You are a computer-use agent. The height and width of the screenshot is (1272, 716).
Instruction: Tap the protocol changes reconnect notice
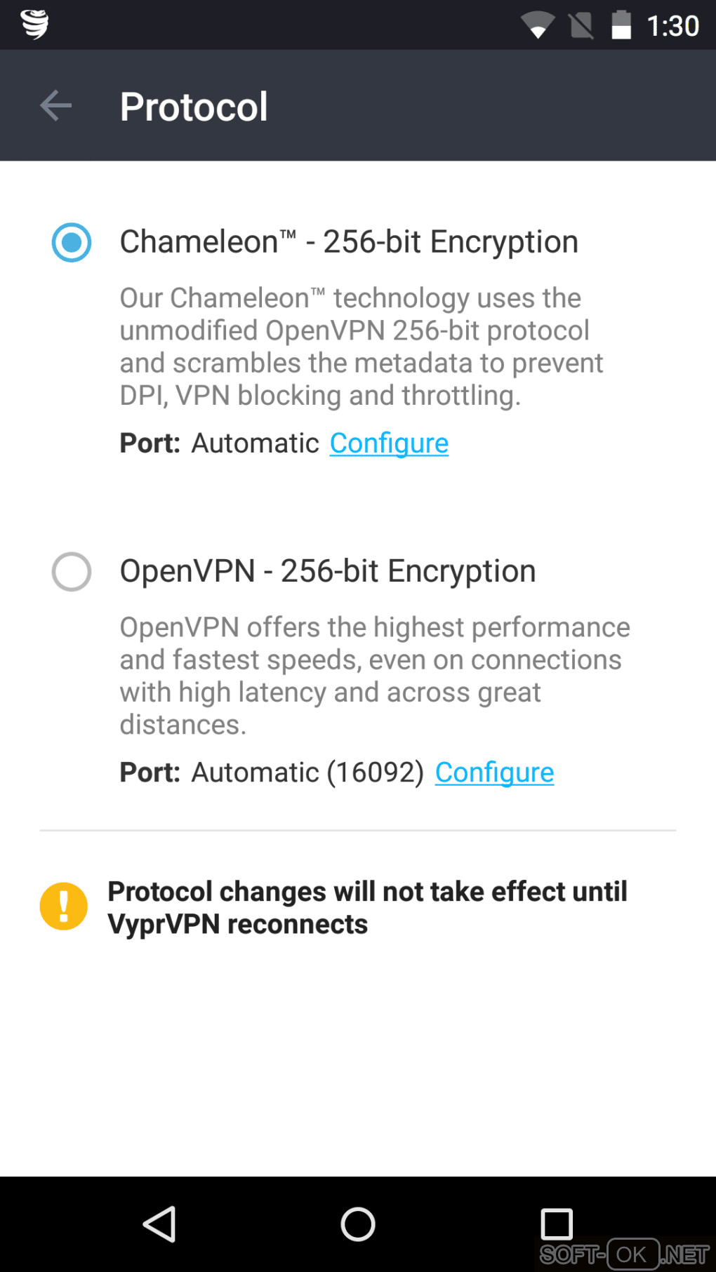pos(367,908)
